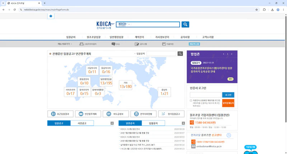Click the 하도급정보 icon
This screenshot has height=154, width=287.
pos(109,114)
